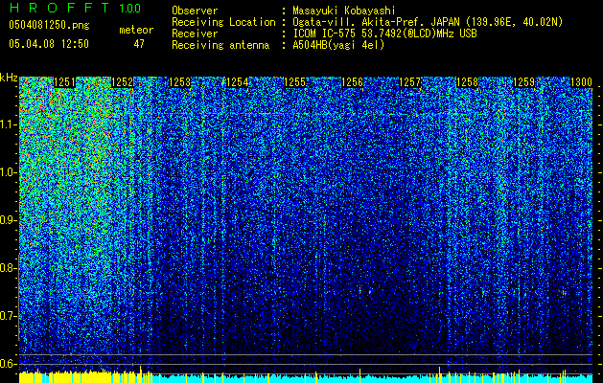Click the date stamp 05.04.08 12:50
This screenshot has width=603, height=383.
[49, 44]
